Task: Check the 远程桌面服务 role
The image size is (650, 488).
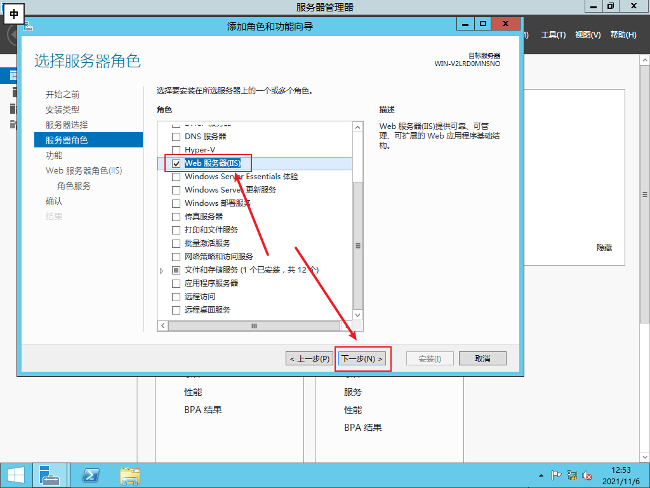Action: (176, 310)
